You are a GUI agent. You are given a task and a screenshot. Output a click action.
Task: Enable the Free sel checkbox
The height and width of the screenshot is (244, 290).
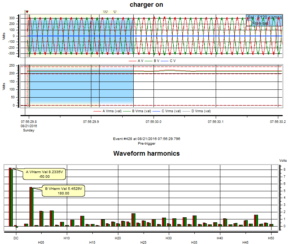[249, 23]
